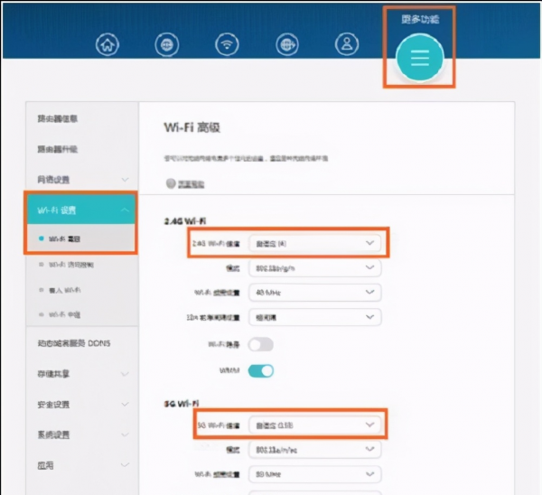The width and height of the screenshot is (542, 495).
Task: Open the 2.4G 模式 dropdown showing 802.11b/g/n
Action: pyautogui.click(x=315, y=268)
